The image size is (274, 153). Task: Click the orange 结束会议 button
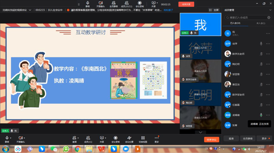[211, 140]
